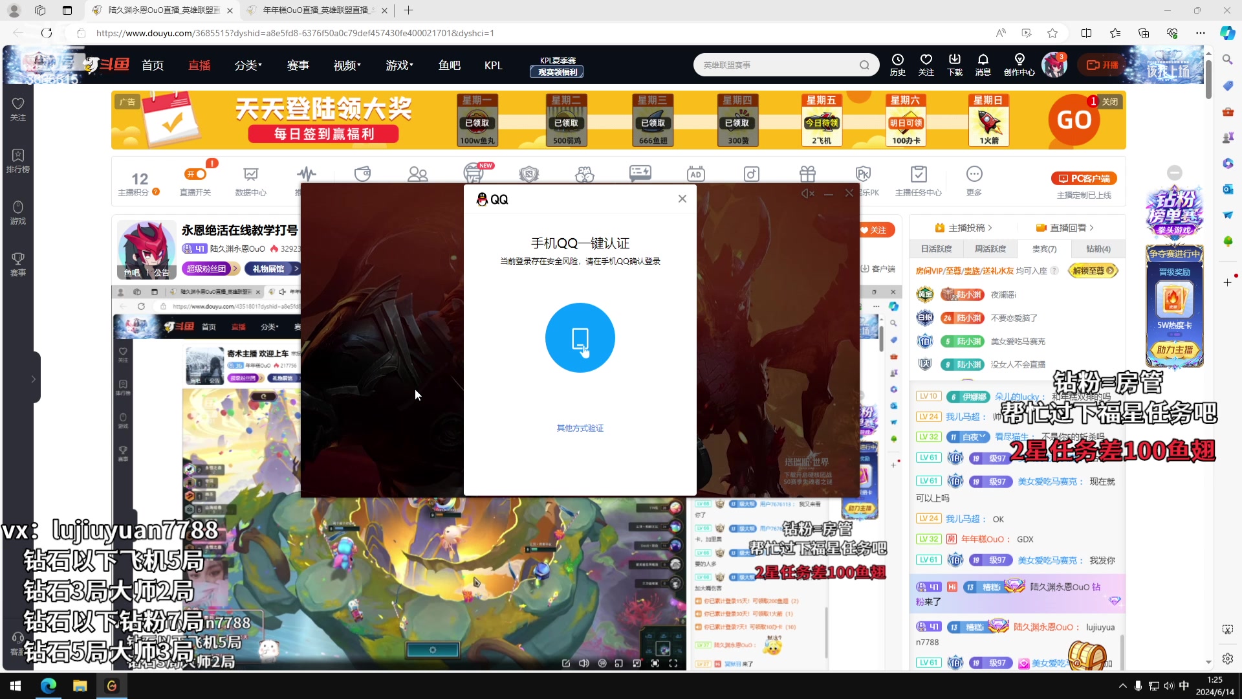The image size is (1242, 699).
Task: Expand the 礼物展馆 arrow badge
Action: coord(273,269)
